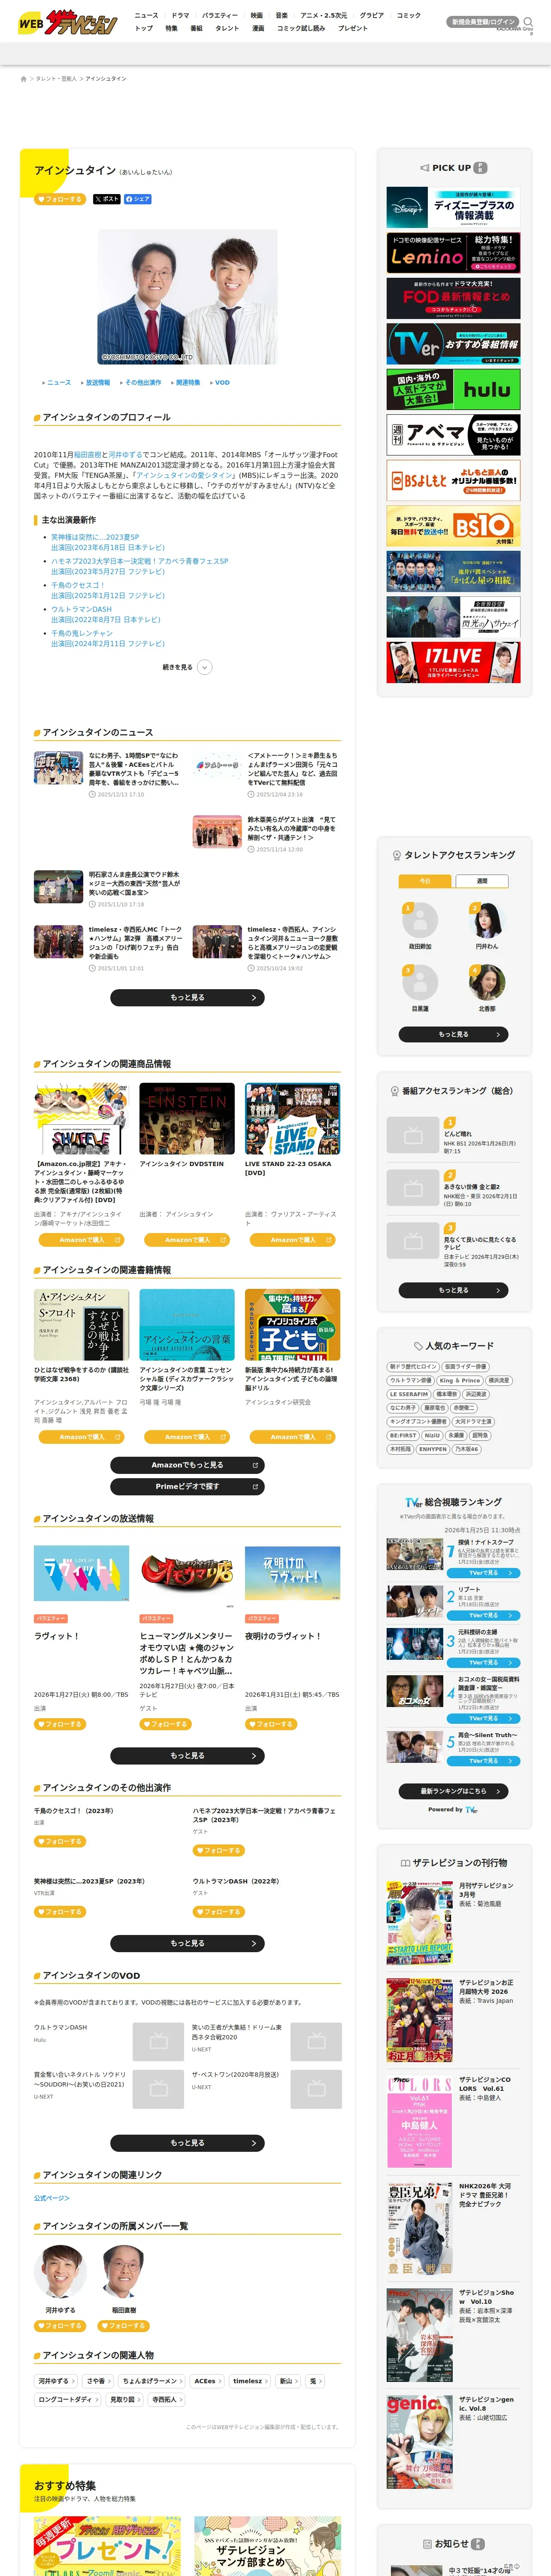Viewport: 551px width, 2576px height.
Task: Open rank 3 目黒蓮 placeholder avatar
Action: point(420,982)
